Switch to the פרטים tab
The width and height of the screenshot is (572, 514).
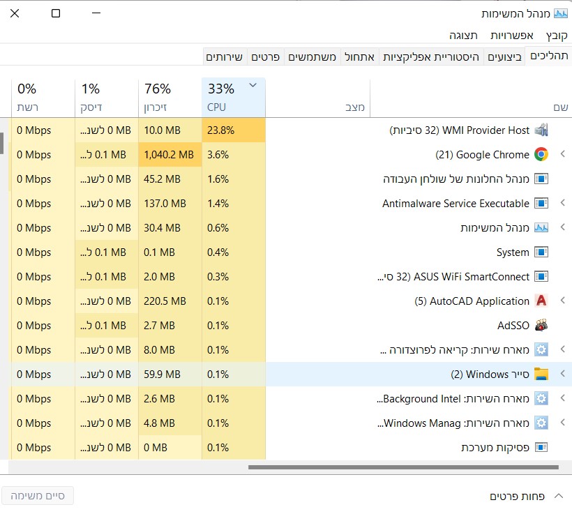266,57
